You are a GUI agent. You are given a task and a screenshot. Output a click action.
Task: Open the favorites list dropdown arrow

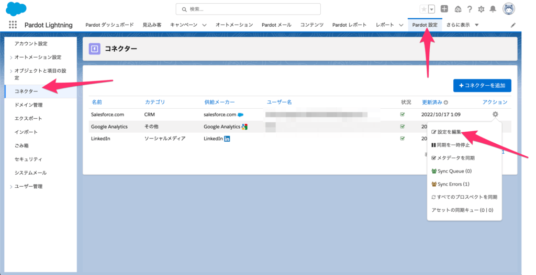[431, 9]
